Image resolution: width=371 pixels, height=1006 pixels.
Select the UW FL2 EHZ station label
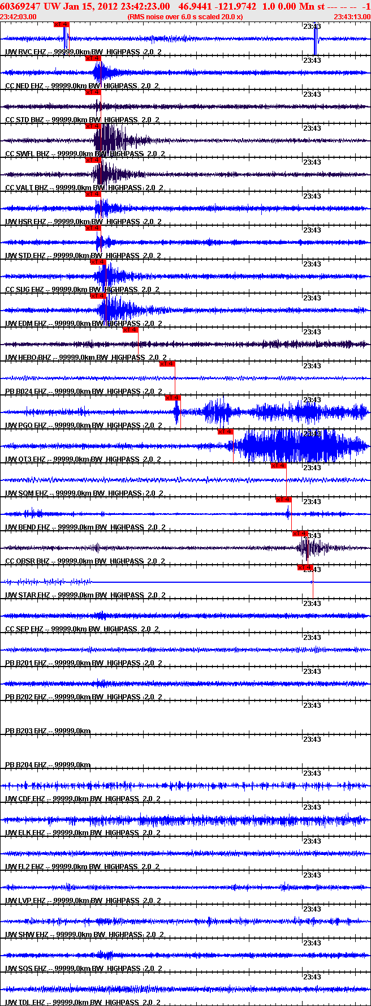[x=83, y=866]
